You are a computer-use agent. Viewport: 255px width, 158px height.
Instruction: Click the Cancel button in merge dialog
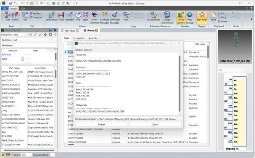[x=155, y=124]
